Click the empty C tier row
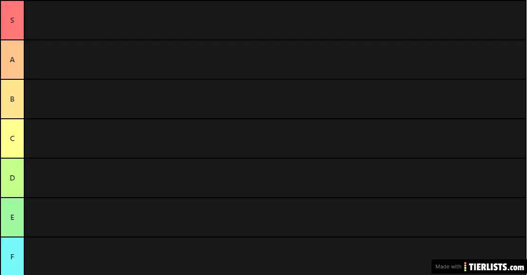 click(x=275, y=139)
